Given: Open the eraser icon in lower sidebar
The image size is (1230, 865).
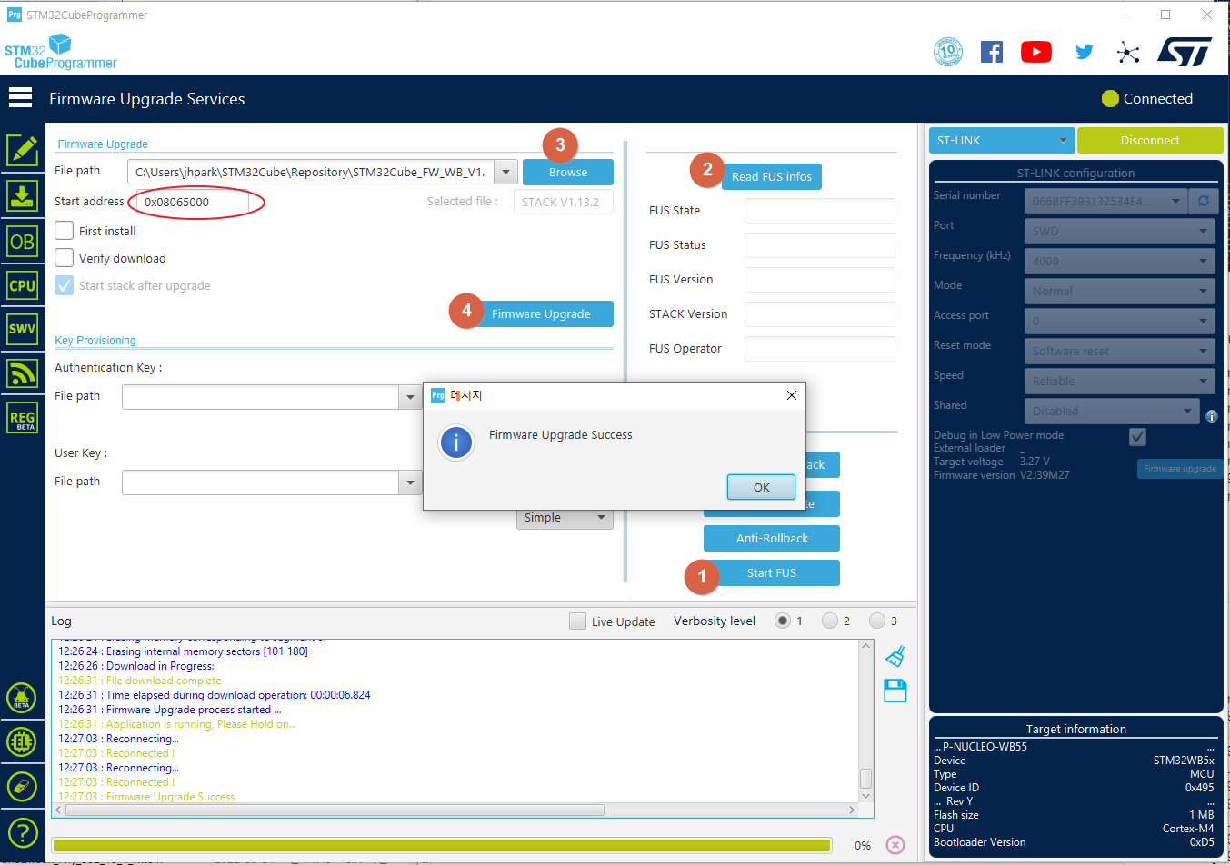Looking at the screenshot, I should [22, 787].
